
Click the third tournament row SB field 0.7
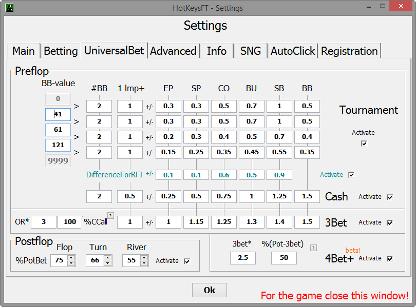point(279,137)
